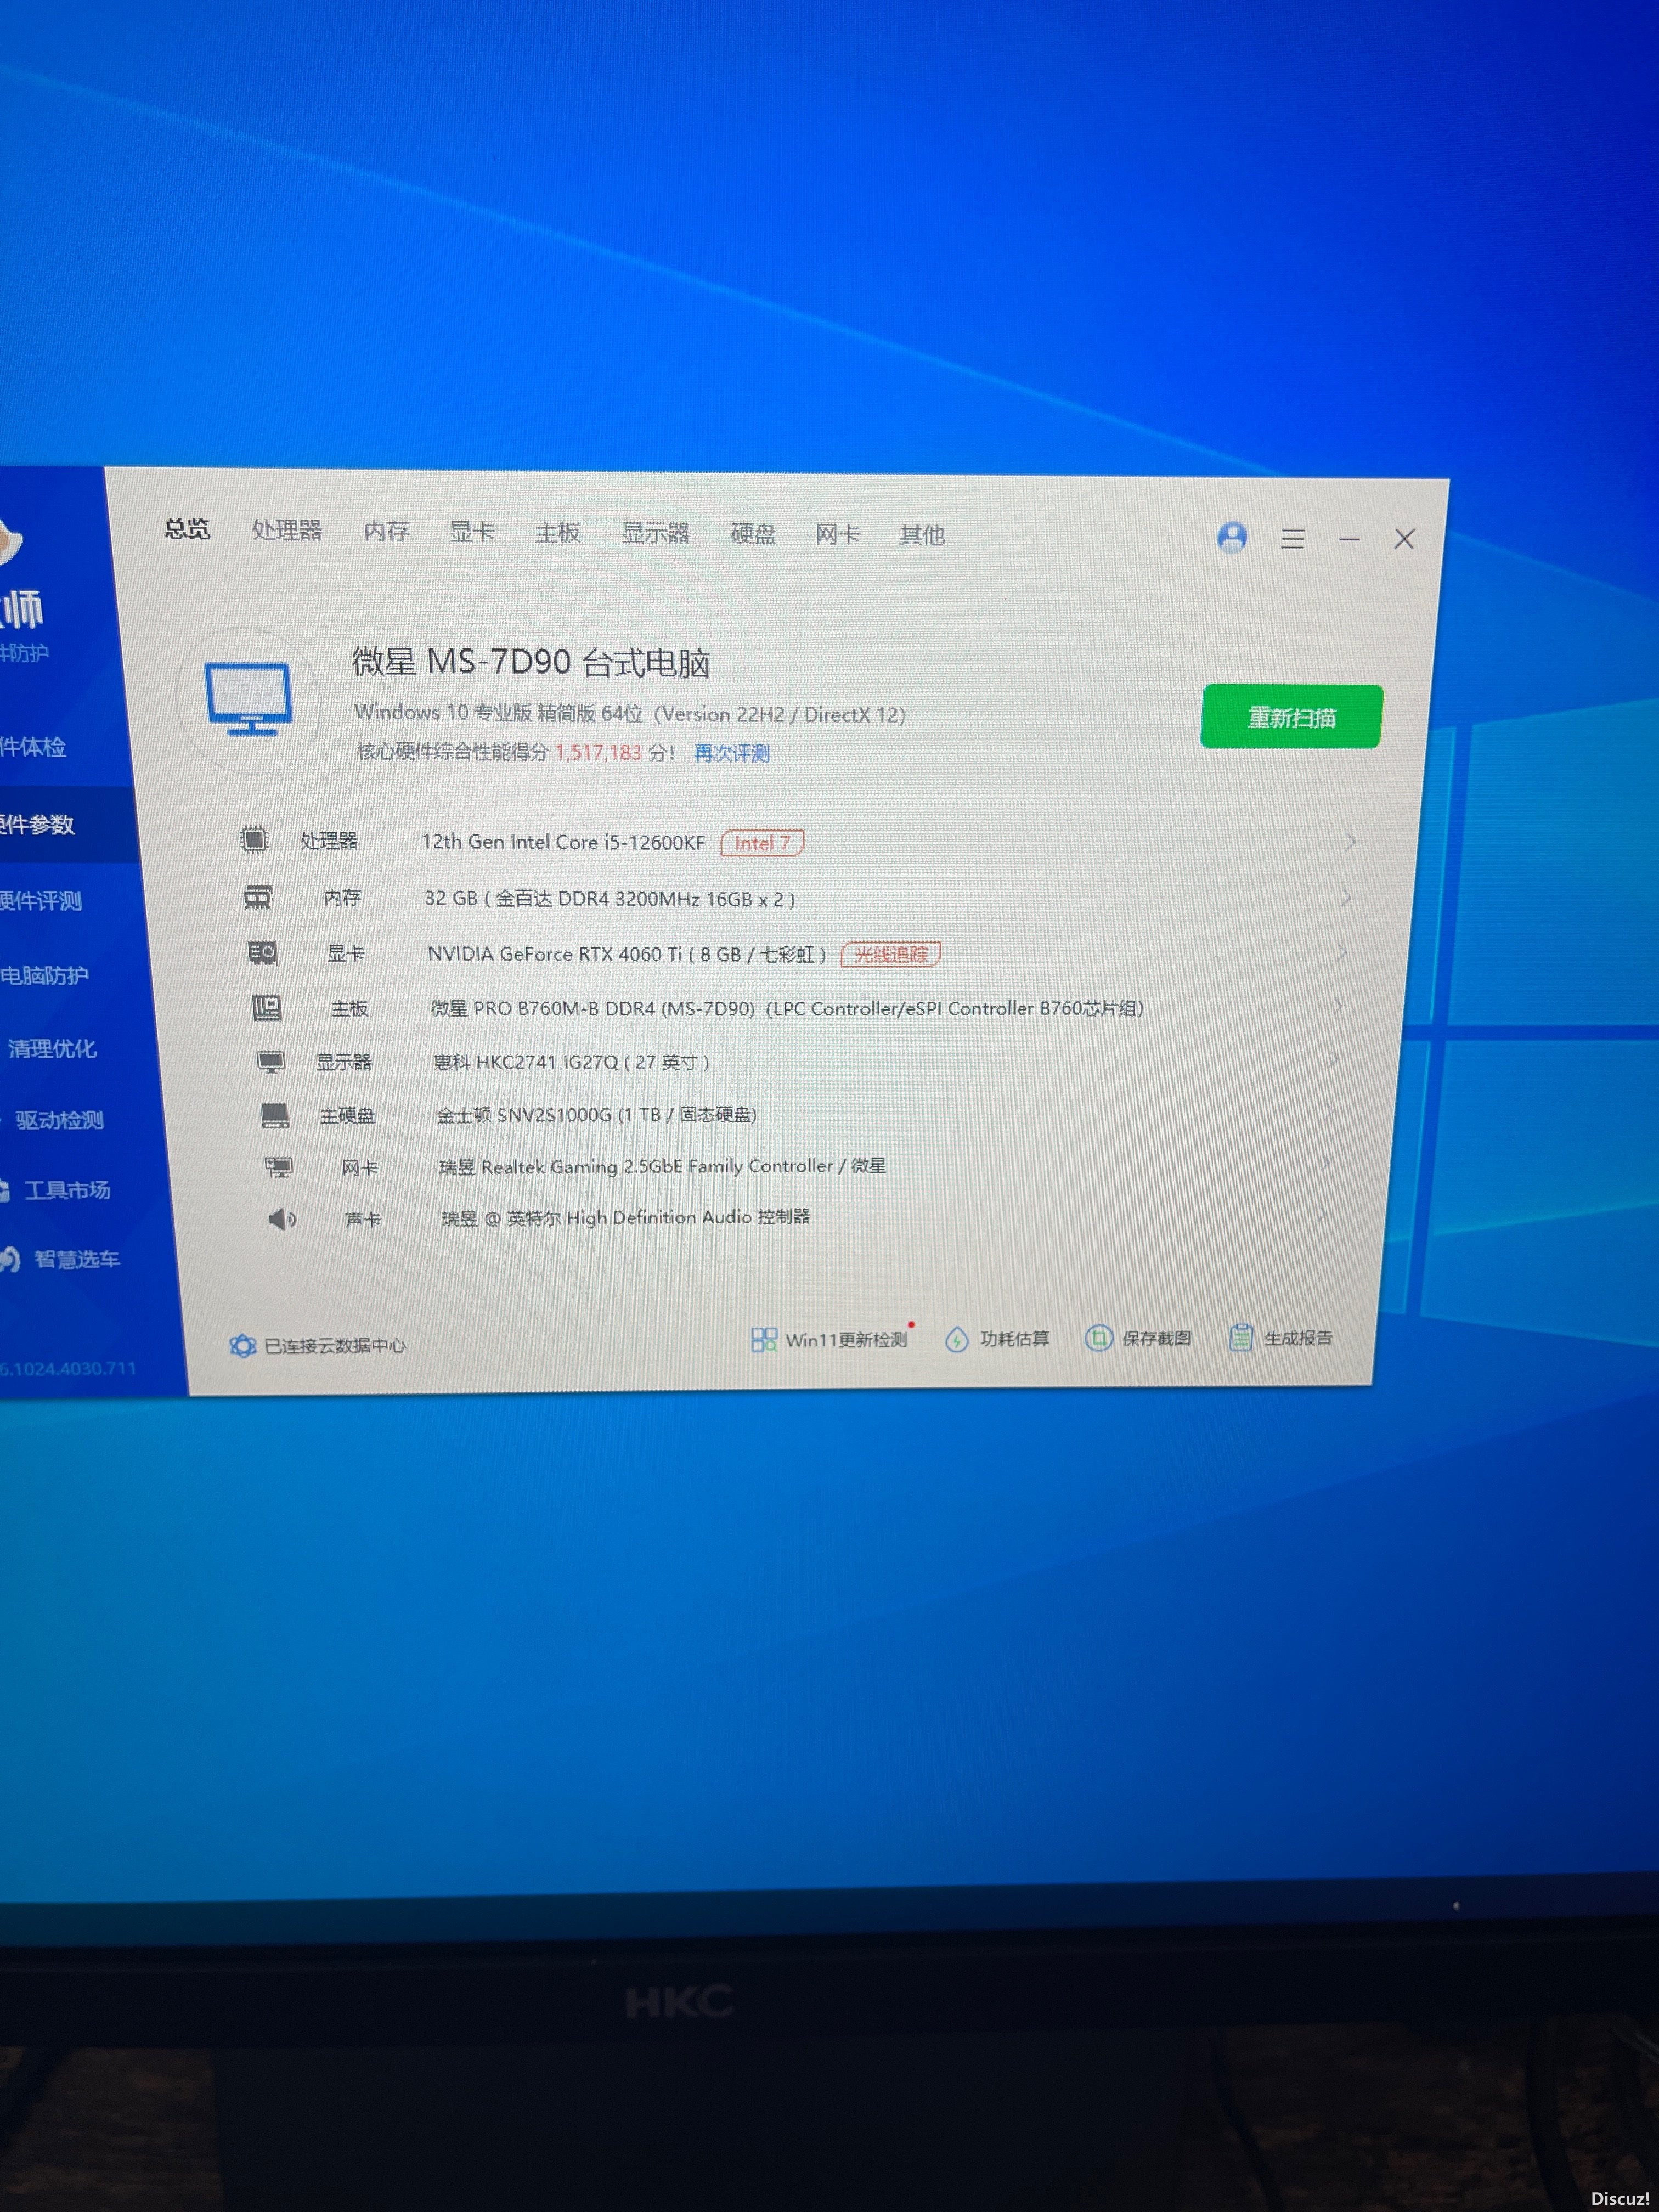Click the graphics card icon
The width and height of the screenshot is (1659, 2212).
(263, 953)
